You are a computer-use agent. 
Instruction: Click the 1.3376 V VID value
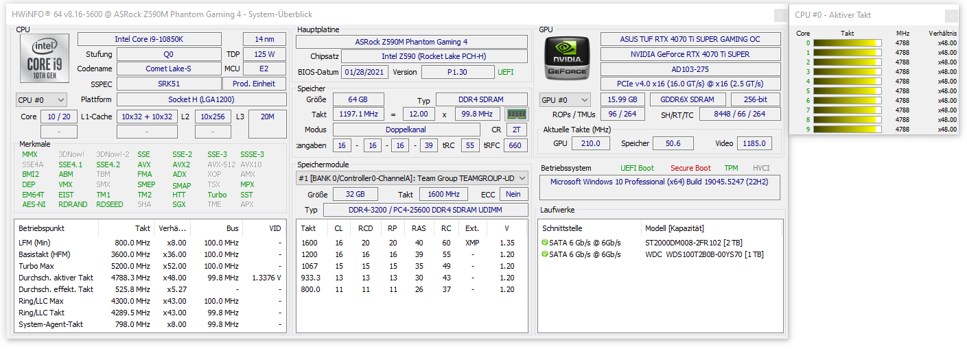click(x=266, y=278)
